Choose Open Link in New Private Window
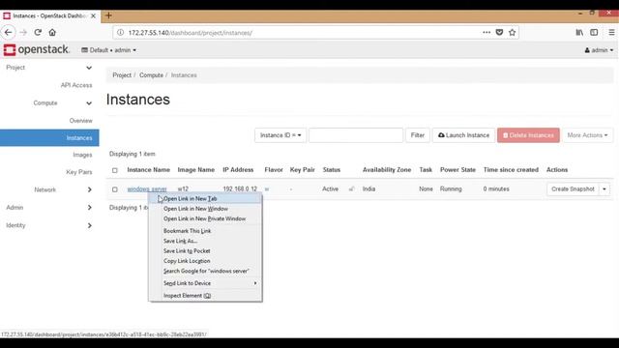This screenshot has width=619, height=348. point(205,218)
